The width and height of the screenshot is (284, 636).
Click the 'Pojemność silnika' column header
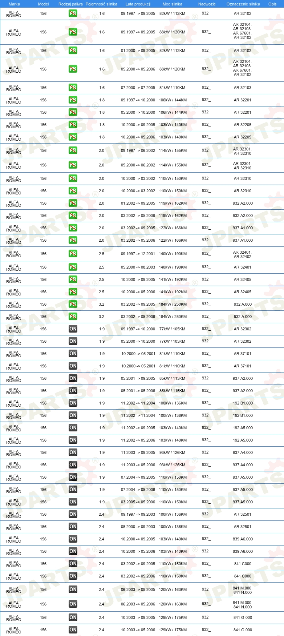[101, 4]
